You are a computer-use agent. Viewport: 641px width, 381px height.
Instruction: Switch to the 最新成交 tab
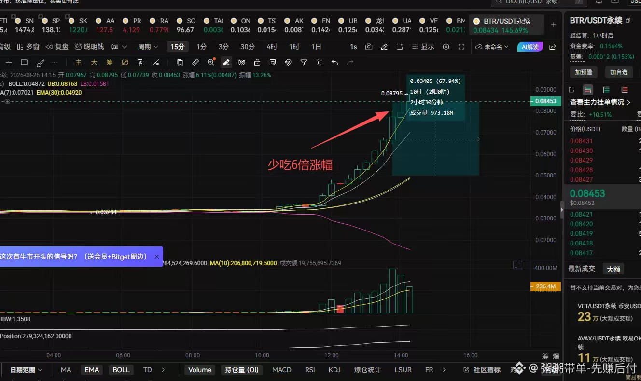tap(582, 269)
